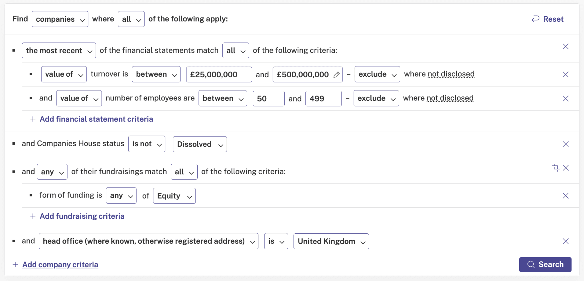This screenshot has width=584, height=281.
Task: Open the 'Equity' funding type dropdown
Action: pos(174,196)
